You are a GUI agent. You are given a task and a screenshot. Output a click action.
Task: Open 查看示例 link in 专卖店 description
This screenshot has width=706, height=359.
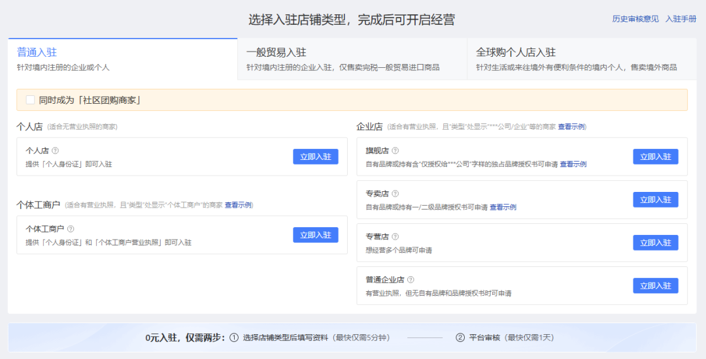pyautogui.click(x=503, y=207)
